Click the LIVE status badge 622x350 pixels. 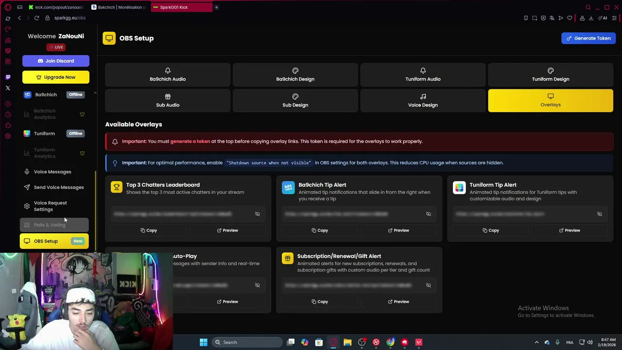coord(56,47)
